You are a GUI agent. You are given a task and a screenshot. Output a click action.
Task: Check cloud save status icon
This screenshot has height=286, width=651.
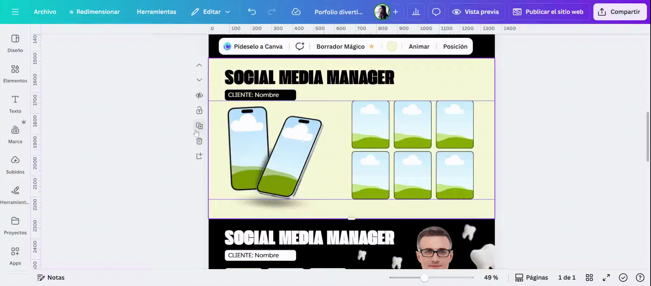[296, 12]
